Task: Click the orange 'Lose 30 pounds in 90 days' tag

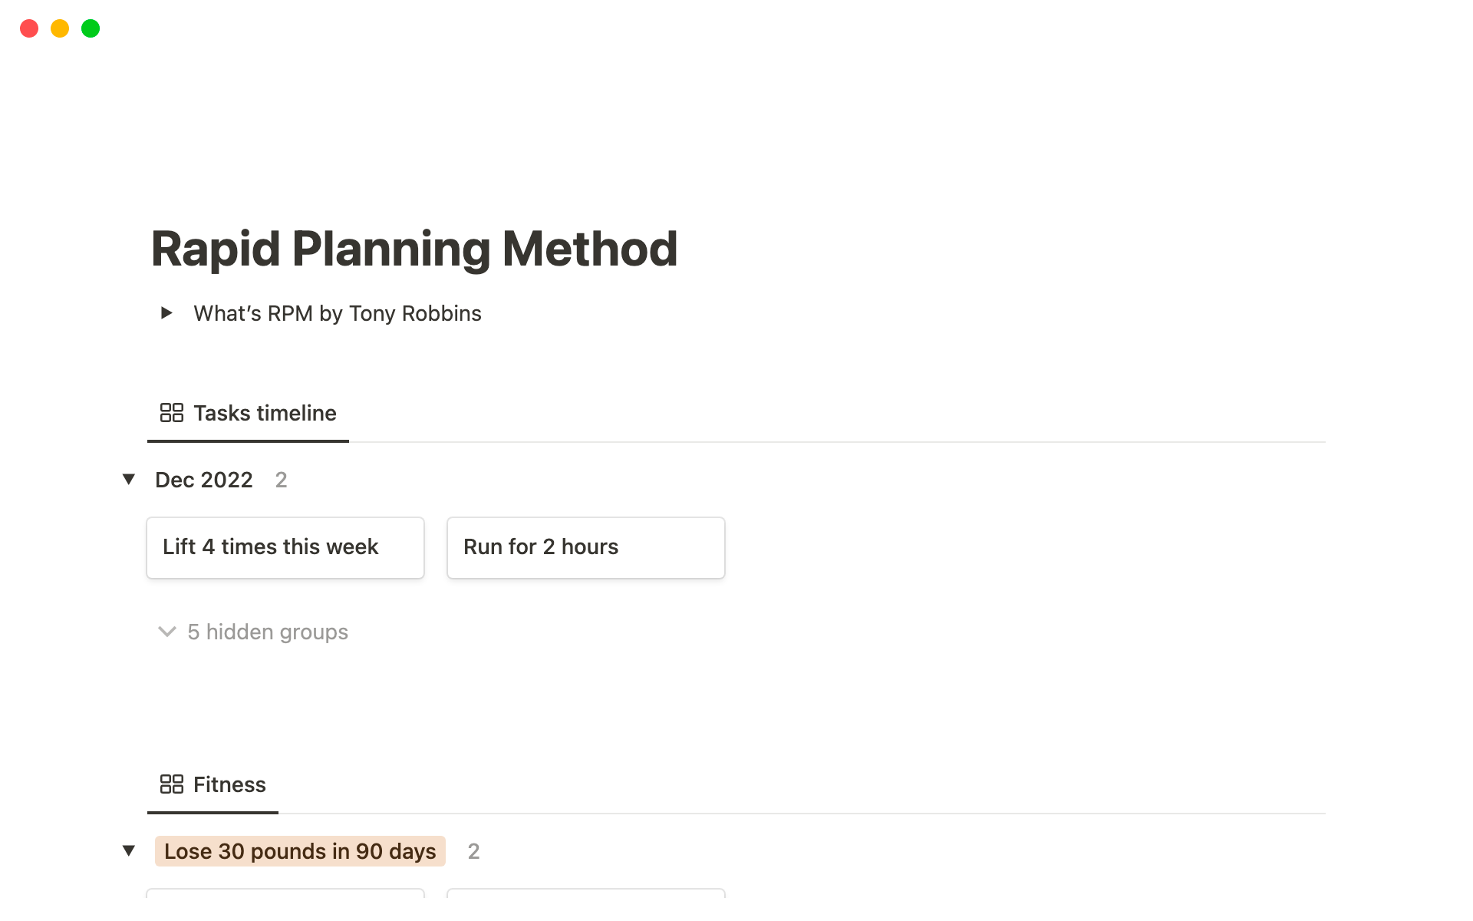Action: [300, 851]
